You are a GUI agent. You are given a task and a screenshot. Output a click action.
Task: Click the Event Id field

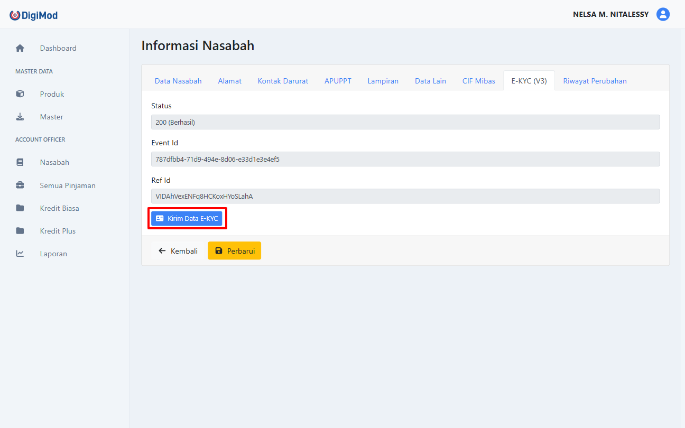click(x=405, y=159)
